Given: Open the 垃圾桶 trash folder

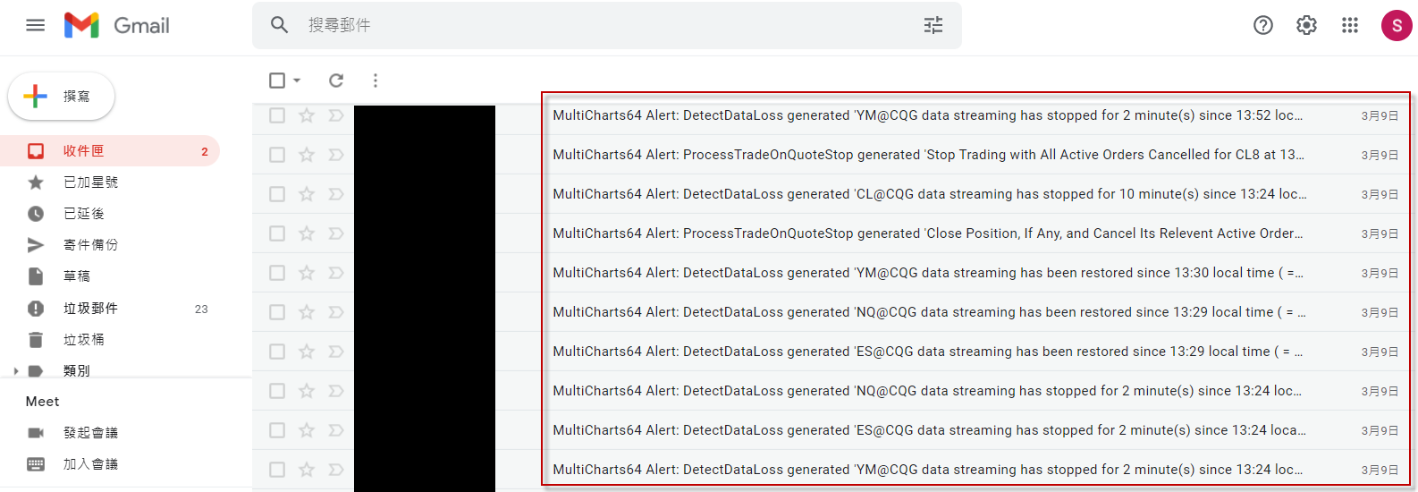Looking at the screenshot, I should tap(110, 340).
